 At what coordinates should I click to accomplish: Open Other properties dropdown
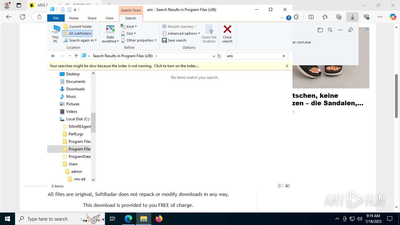[x=138, y=40]
